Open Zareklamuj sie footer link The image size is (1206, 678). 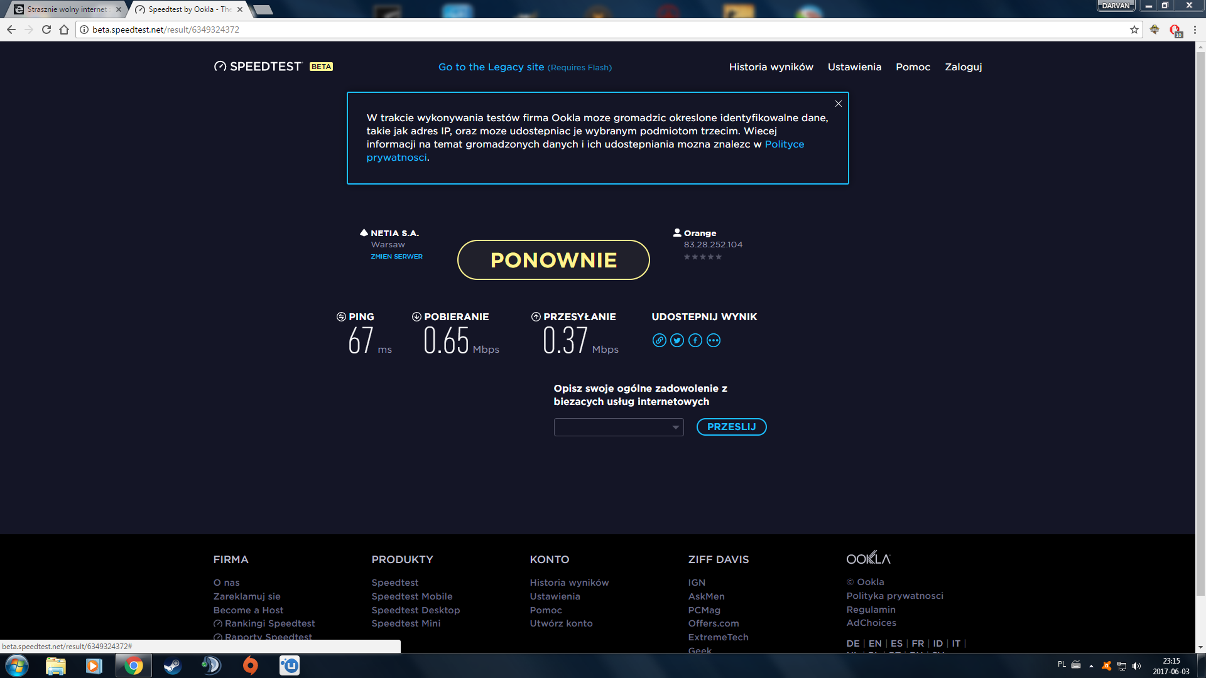[x=247, y=596]
